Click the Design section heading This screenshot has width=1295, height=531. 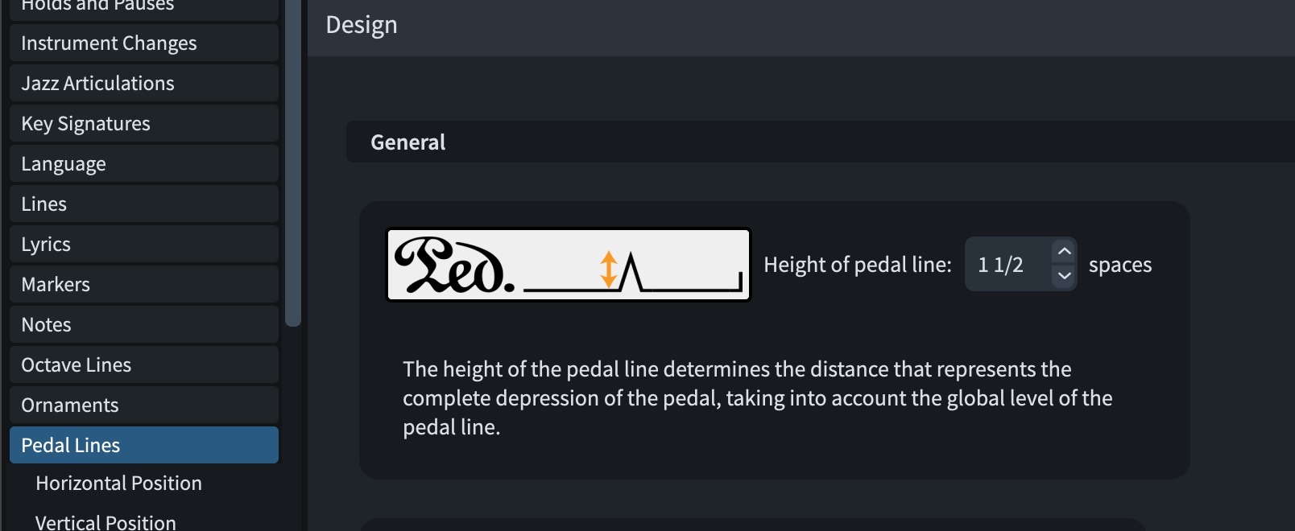coord(362,25)
